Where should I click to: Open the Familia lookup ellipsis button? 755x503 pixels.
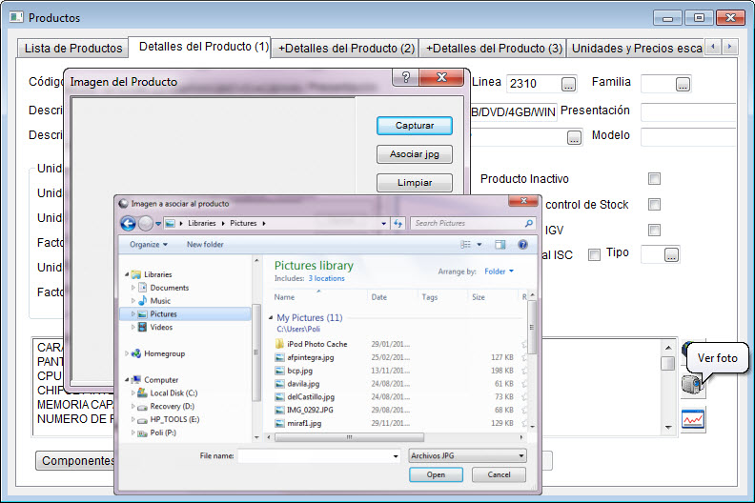682,85
